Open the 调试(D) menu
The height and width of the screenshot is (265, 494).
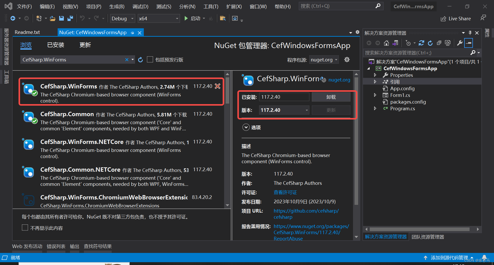pyautogui.click(x=140, y=6)
